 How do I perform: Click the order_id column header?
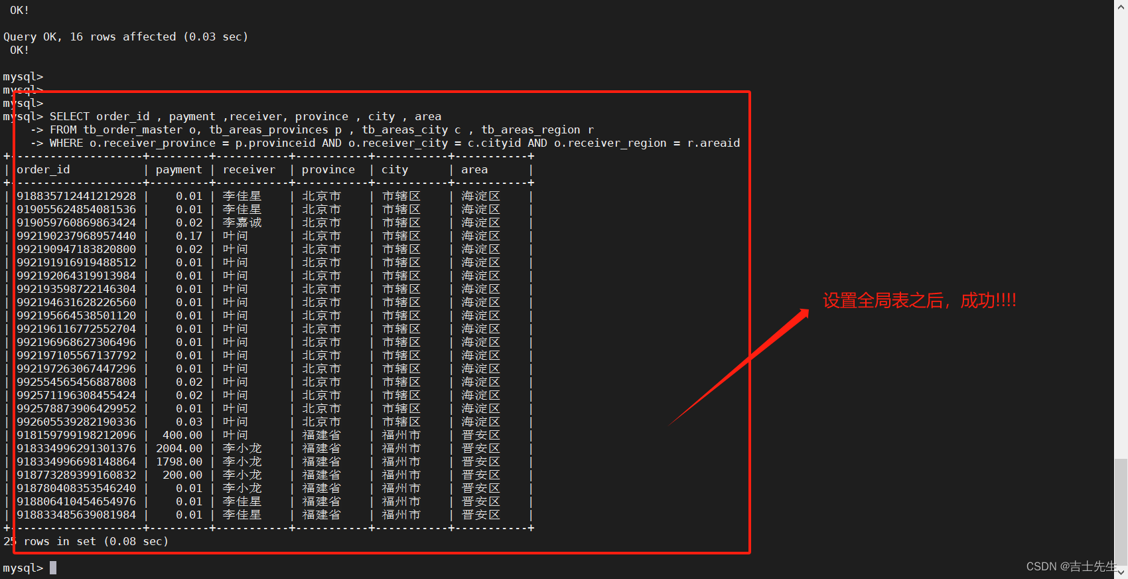[x=43, y=170]
